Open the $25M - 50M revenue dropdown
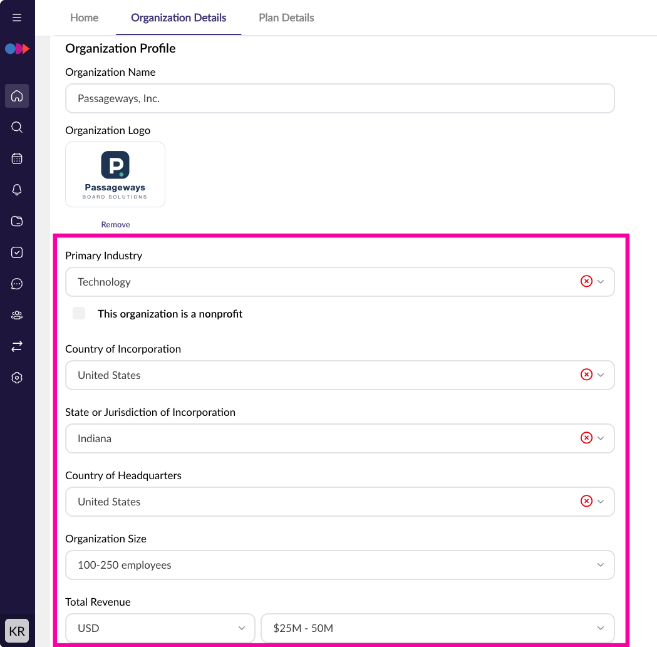This screenshot has height=647, width=657. coord(438,628)
